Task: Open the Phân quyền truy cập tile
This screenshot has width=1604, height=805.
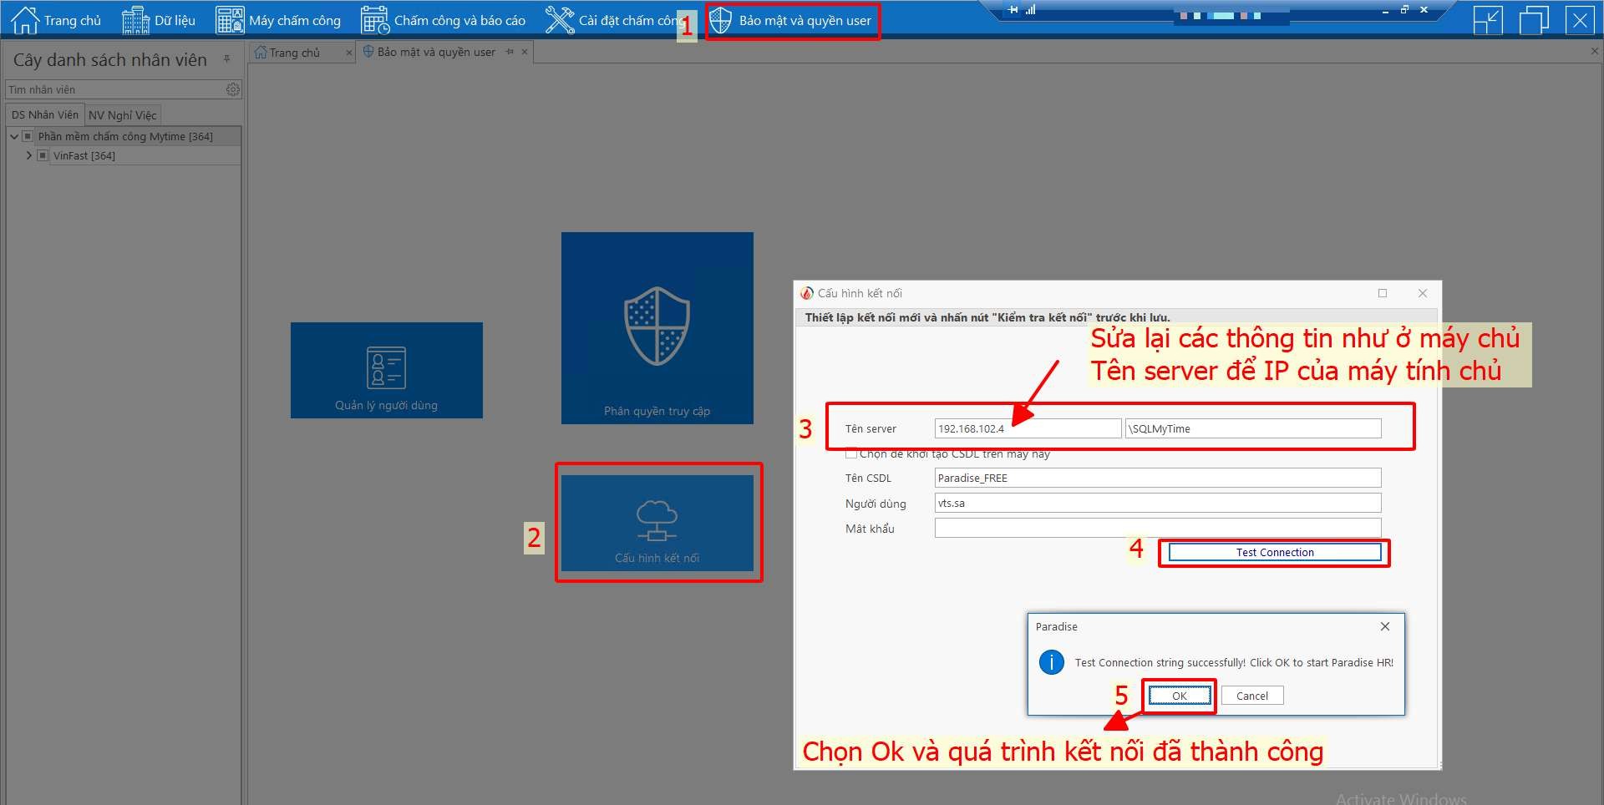Action: [657, 328]
